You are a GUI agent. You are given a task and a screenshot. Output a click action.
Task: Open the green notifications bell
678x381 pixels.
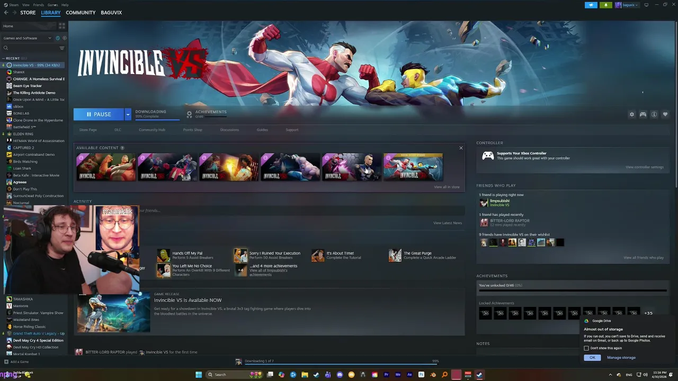tap(606, 5)
